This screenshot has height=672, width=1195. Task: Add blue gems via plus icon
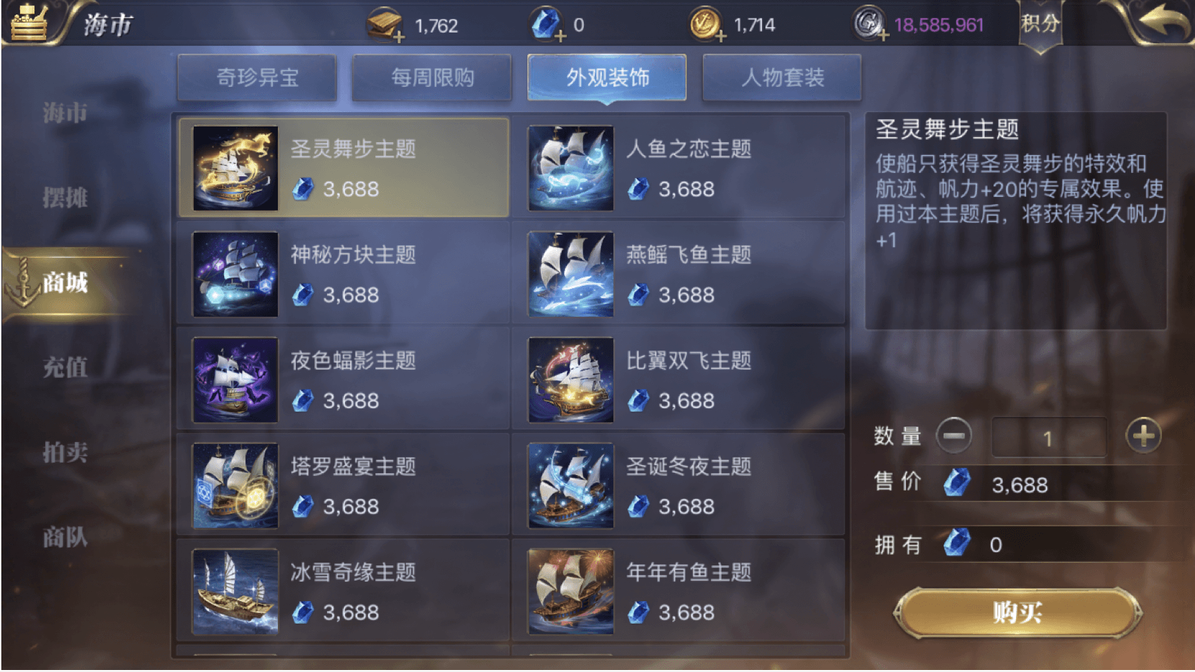[560, 36]
